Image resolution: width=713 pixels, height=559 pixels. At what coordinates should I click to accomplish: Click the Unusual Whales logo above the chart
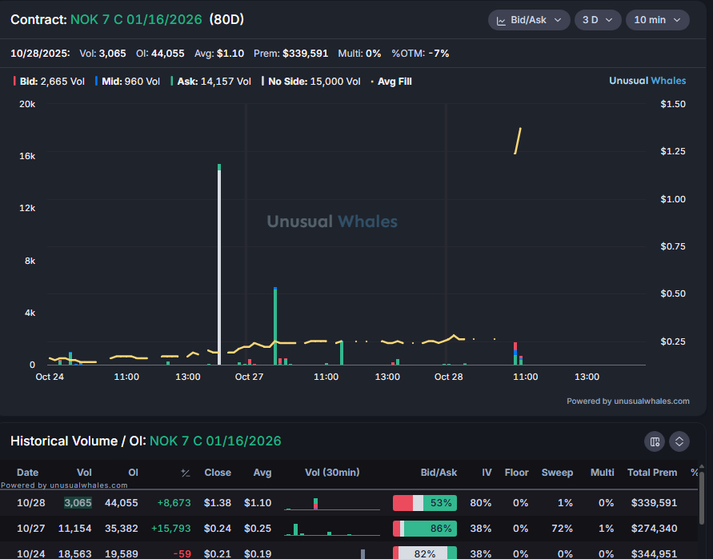coord(647,81)
